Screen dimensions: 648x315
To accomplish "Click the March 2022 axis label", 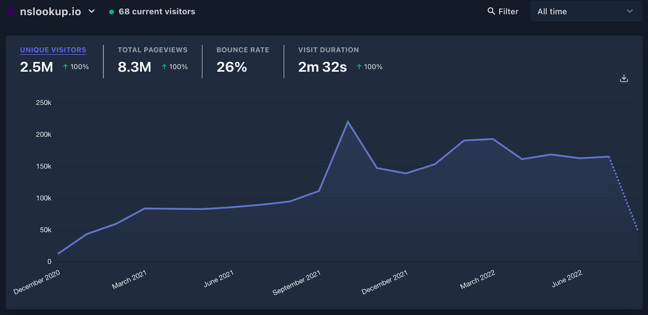I will coord(477,279).
